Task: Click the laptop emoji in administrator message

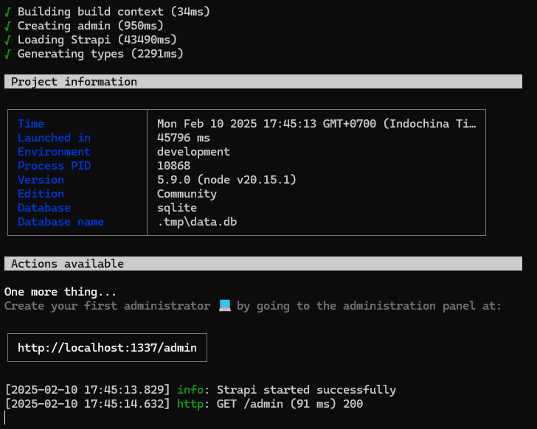Action: pyautogui.click(x=225, y=306)
